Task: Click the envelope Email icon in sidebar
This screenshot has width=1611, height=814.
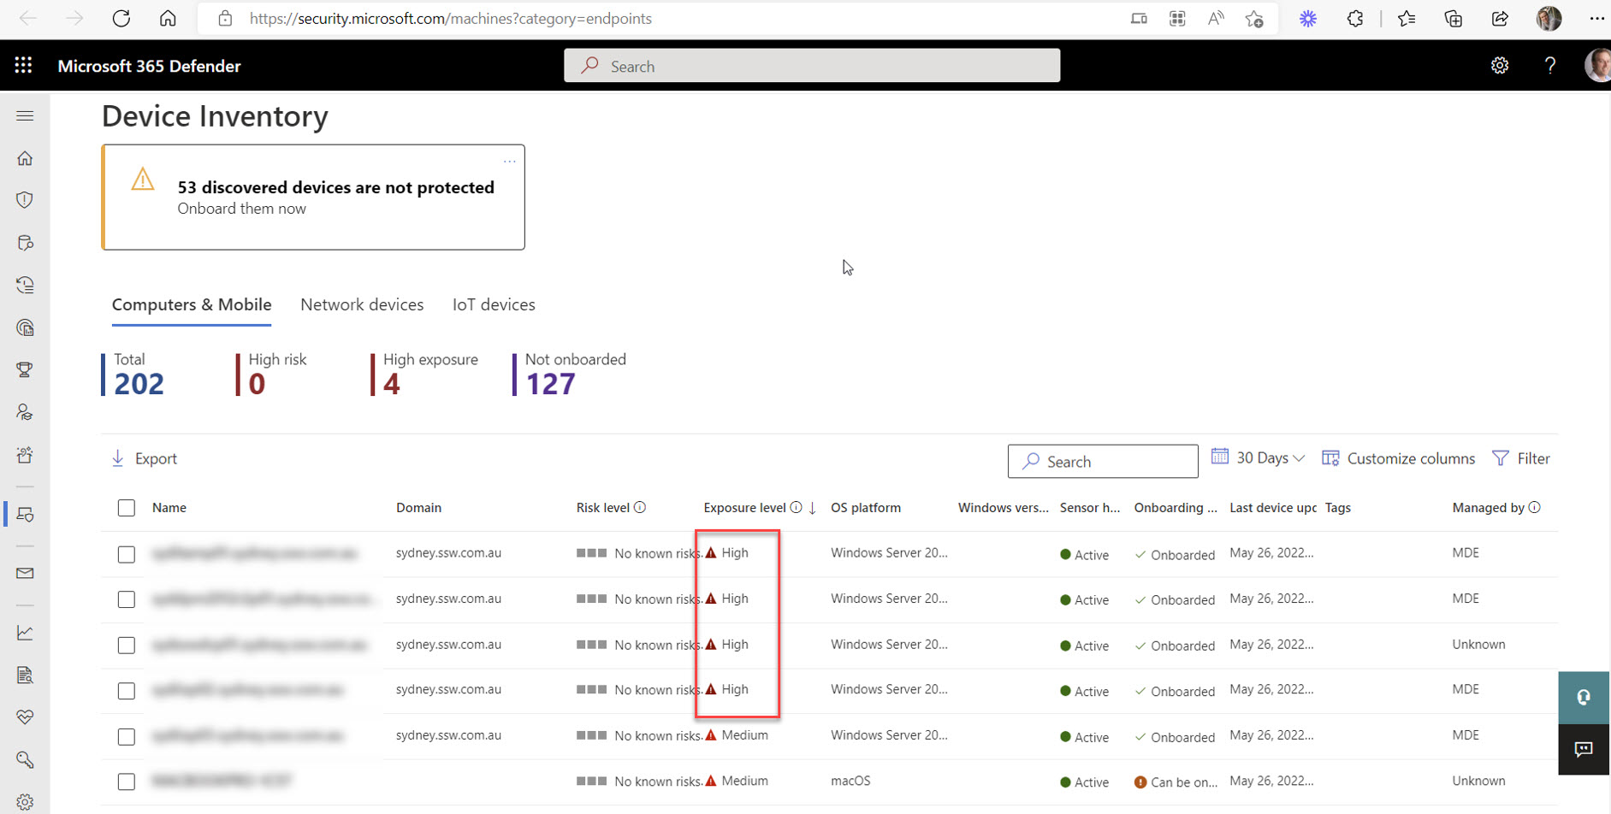Action: pos(25,573)
